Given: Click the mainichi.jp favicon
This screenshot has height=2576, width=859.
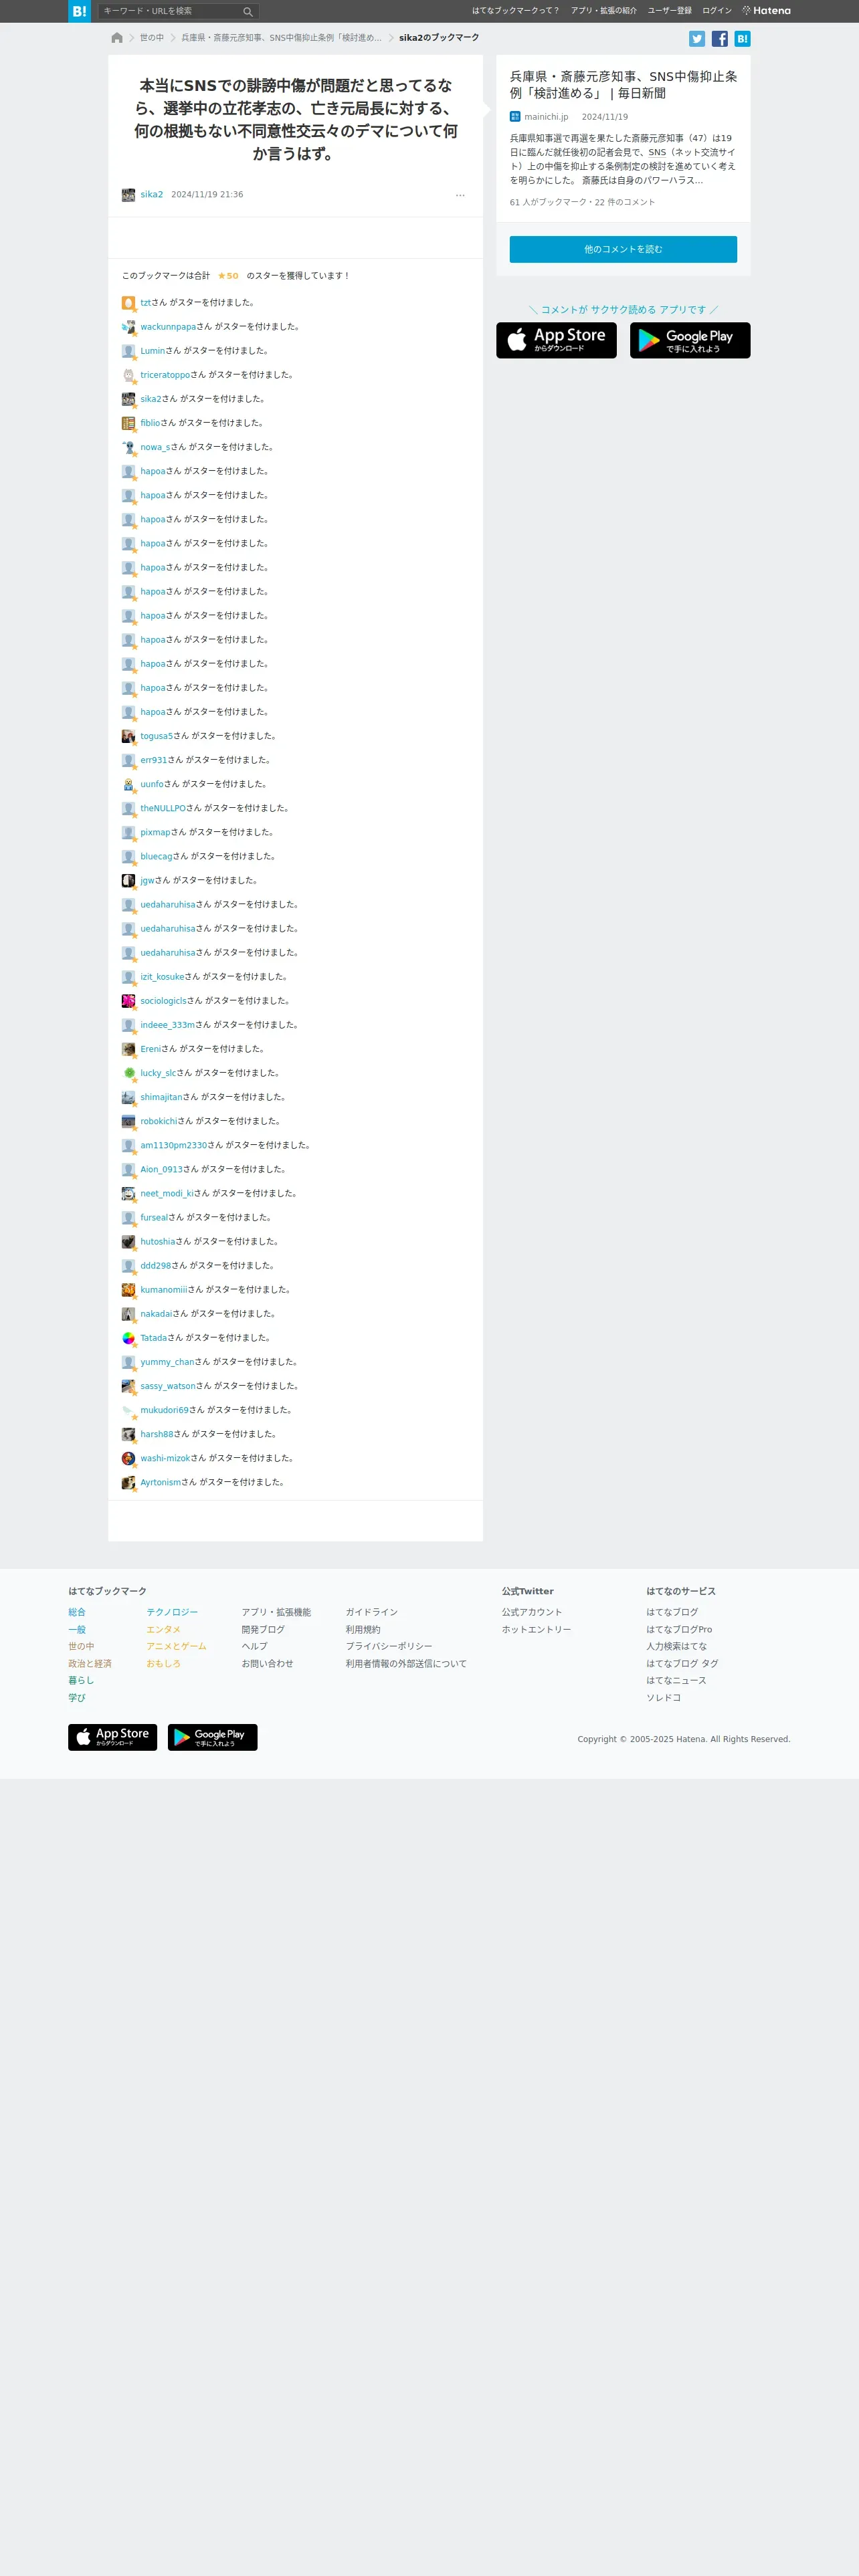Looking at the screenshot, I should (515, 117).
